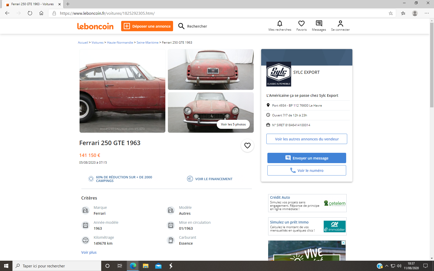Click Simulez un prêt Immo ad
Viewport: 434px width, 271px height.
(x=307, y=226)
